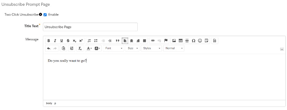This screenshot has width=287, height=110.
Task: Select the p element path
Action: pyautogui.click(x=55, y=103)
